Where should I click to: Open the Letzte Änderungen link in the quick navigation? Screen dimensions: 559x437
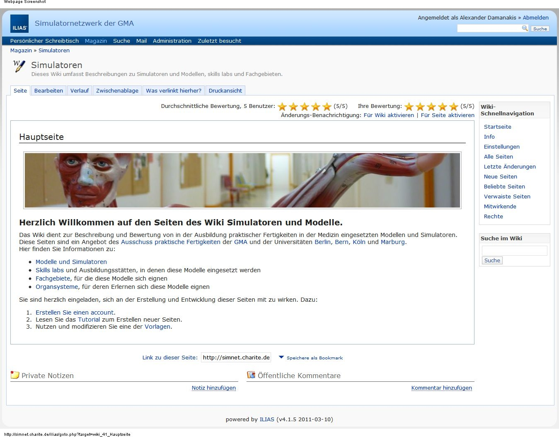510,166
